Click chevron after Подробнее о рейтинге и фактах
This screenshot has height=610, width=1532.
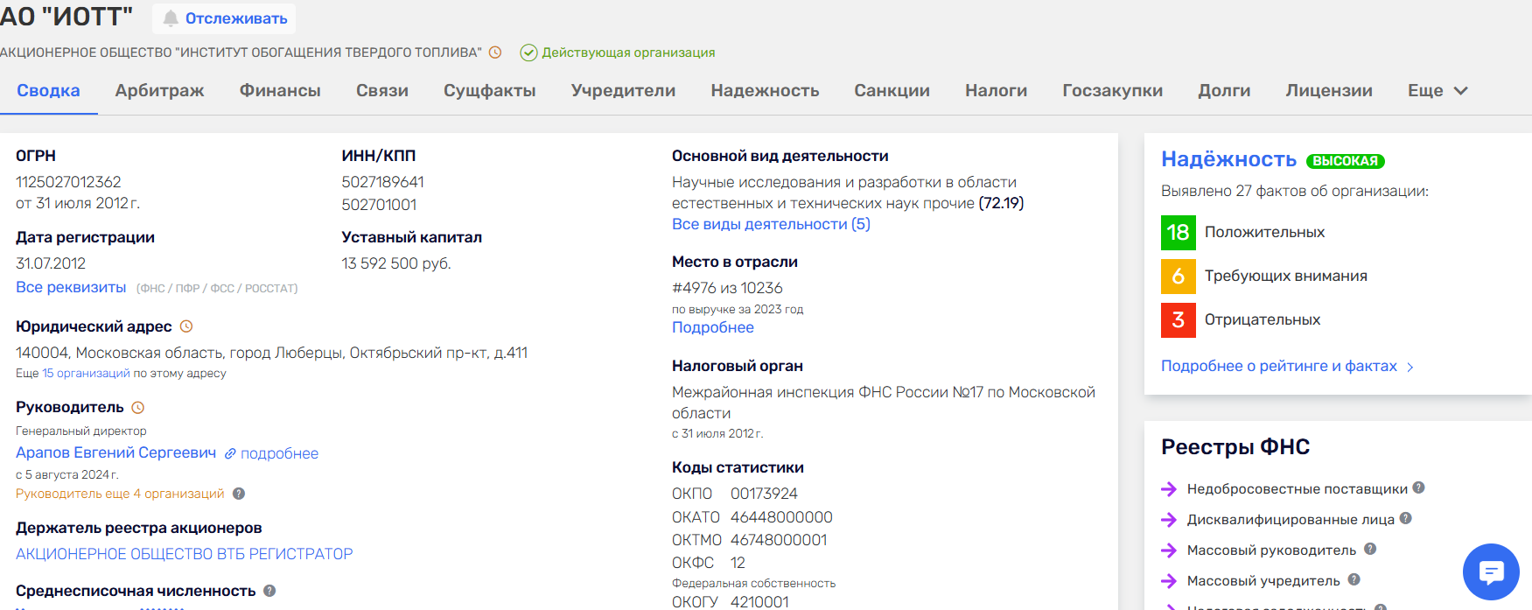(x=1410, y=367)
